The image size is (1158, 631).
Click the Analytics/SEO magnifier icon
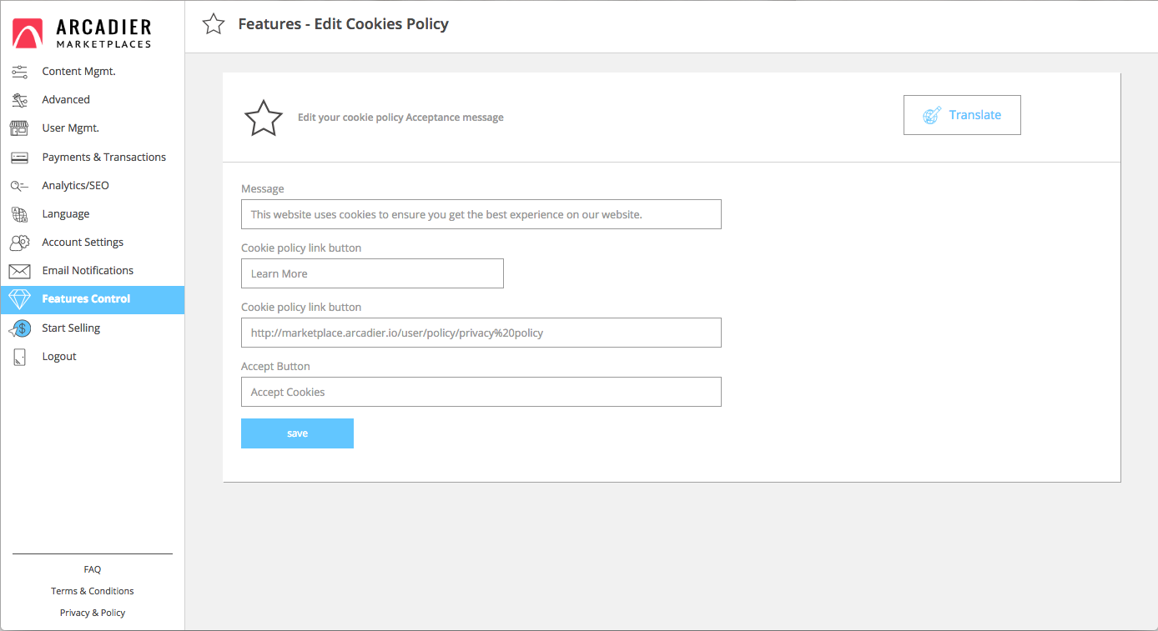19,186
